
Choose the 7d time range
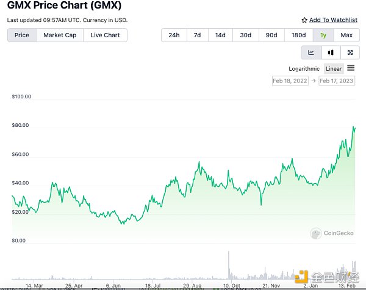197,35
